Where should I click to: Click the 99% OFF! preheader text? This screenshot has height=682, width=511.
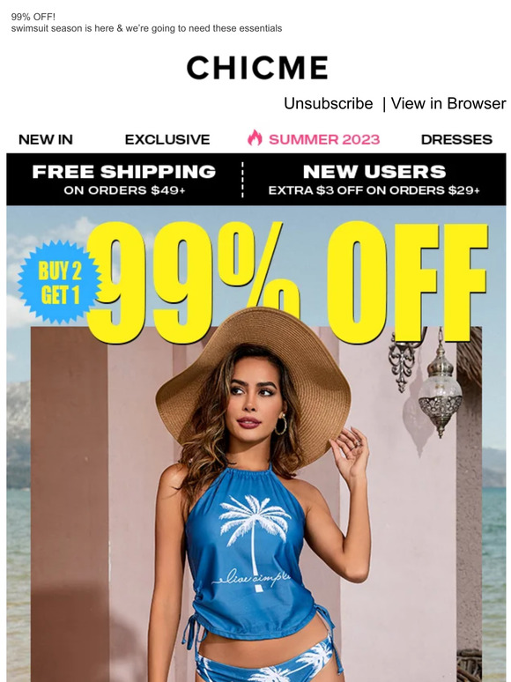point(33,17)
